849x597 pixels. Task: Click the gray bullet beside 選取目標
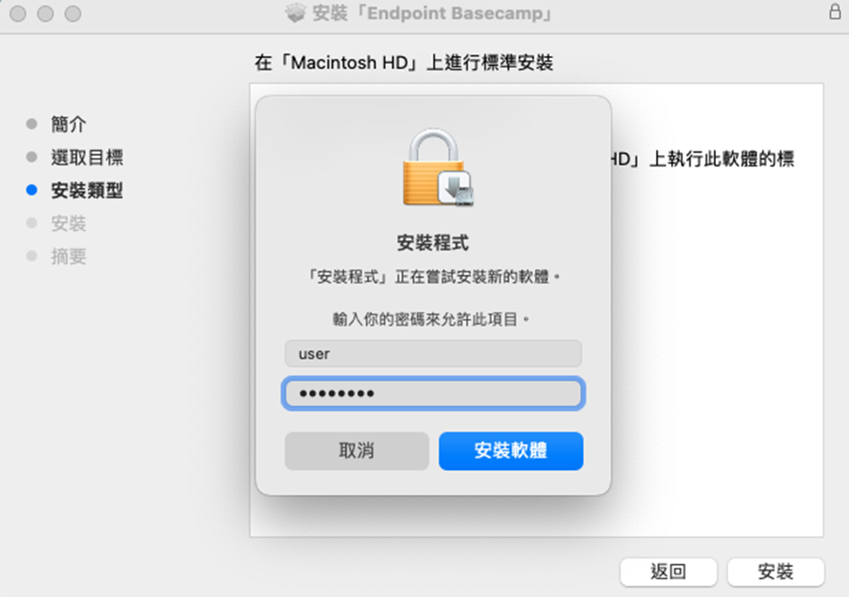pyautogui.click(x=32, y=157)
